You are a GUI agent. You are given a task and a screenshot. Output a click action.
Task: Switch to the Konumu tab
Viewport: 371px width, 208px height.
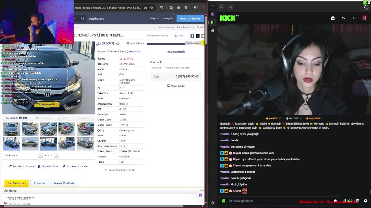tap(39, 183)
